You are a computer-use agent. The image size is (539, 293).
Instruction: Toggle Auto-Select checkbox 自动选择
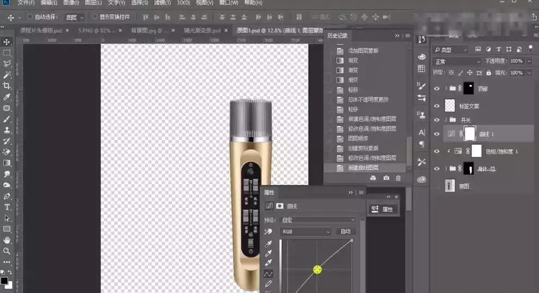tap(29, 16)
